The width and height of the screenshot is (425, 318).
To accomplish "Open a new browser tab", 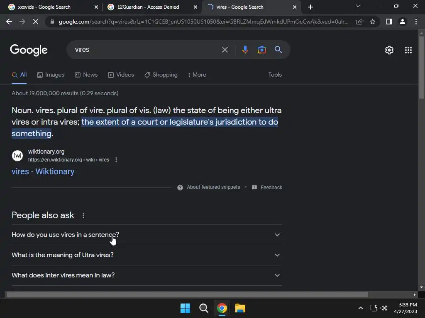I will 310,7.
